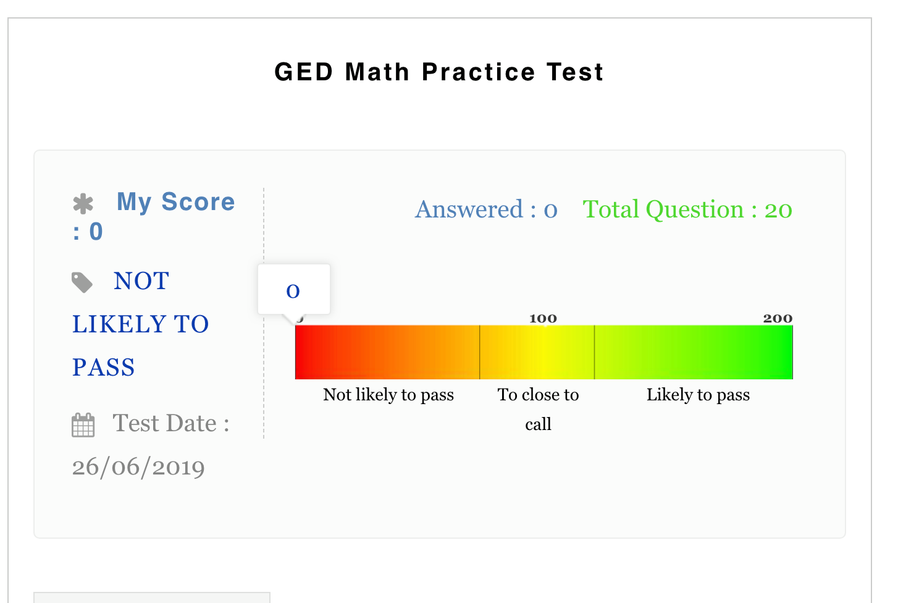The height and width of the screenshot is (603, 898).
Task: Click the NOT LIKELY TO PASS result text
Action: (x=140, y=324)
